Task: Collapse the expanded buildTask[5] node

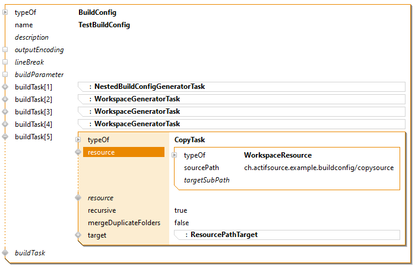Action: click(5, 137)
